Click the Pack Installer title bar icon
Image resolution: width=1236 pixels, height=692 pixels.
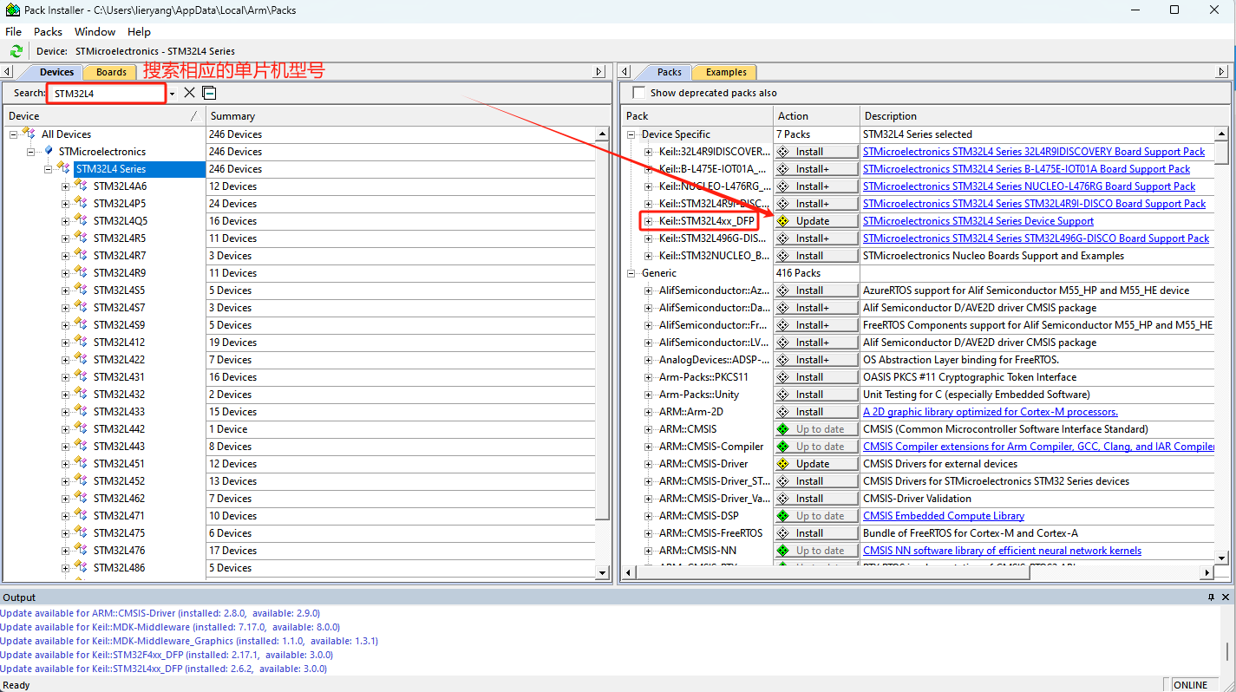[12, 10]
